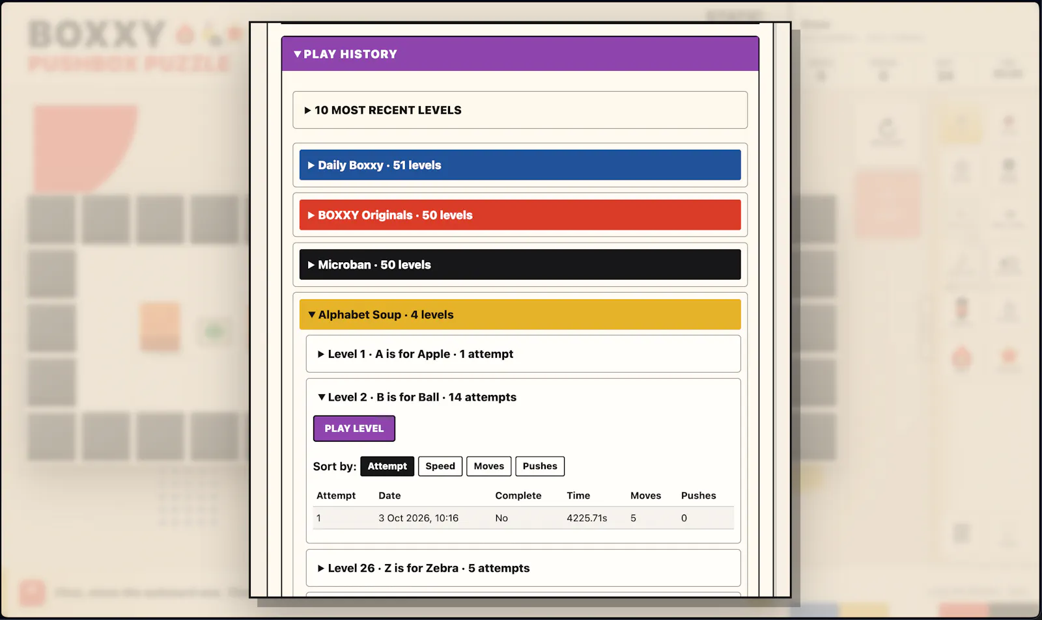Screen dimensions: 1042x620
Task: Expand Daily Boxxy 51 levels group
Action: point(520,165)
